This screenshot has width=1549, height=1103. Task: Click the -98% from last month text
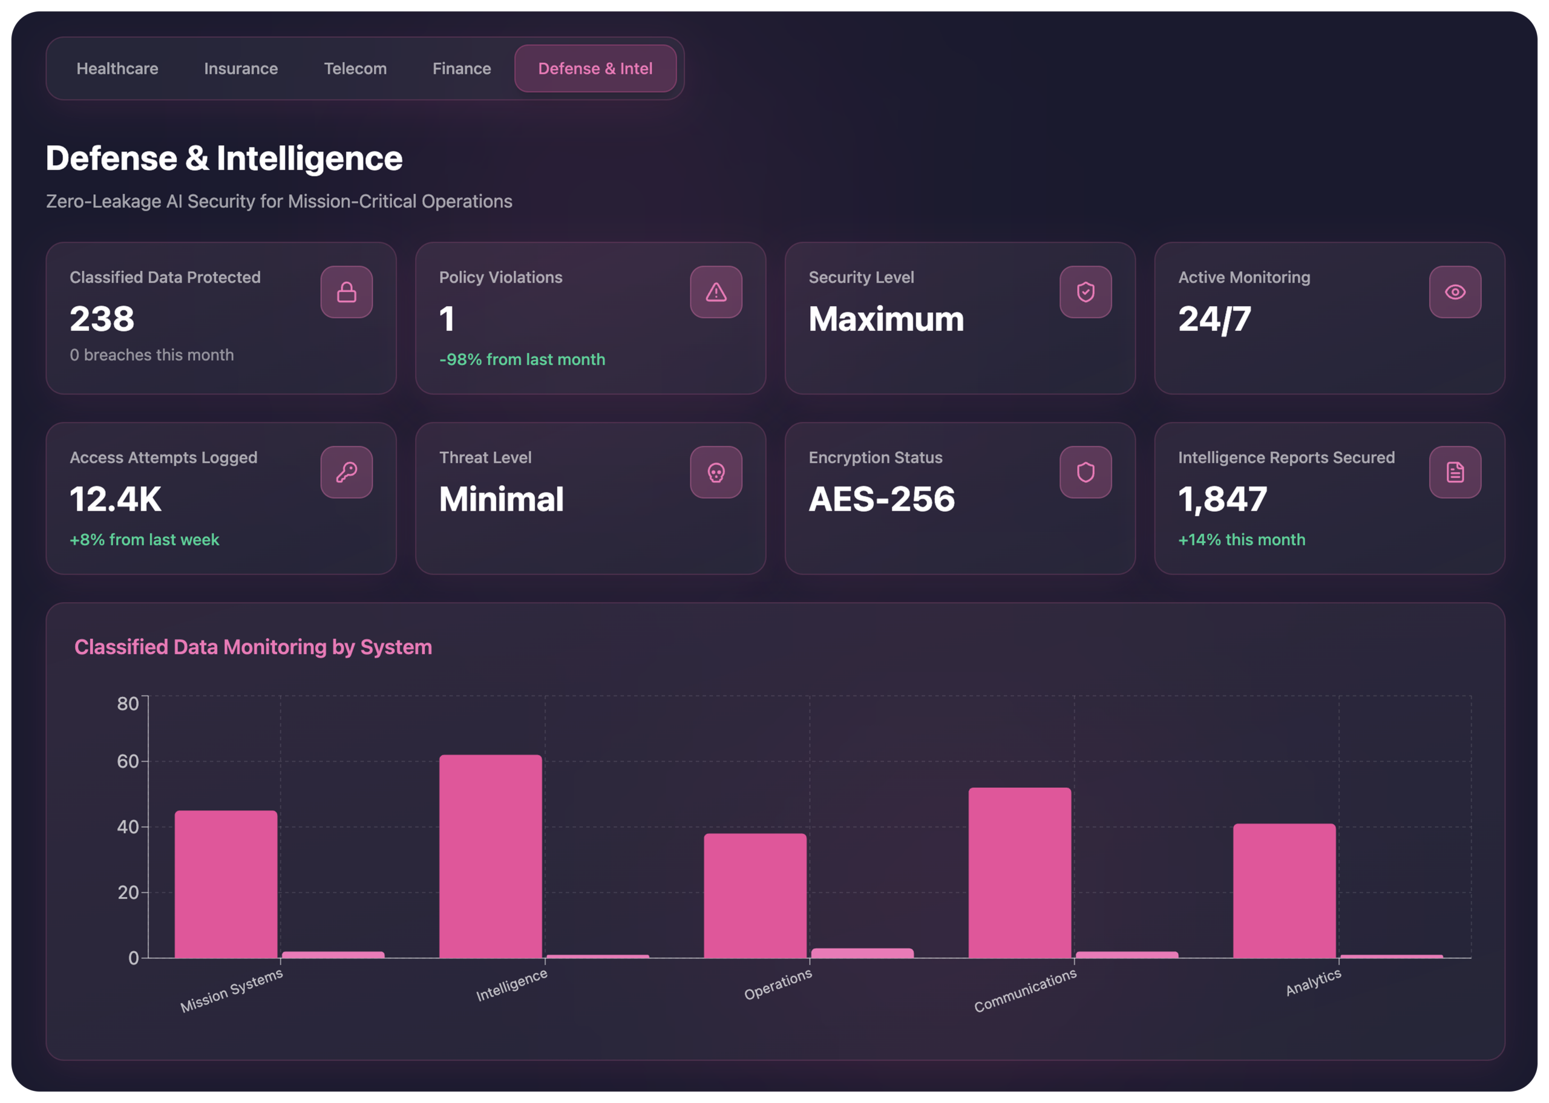[x=522, y=359]
